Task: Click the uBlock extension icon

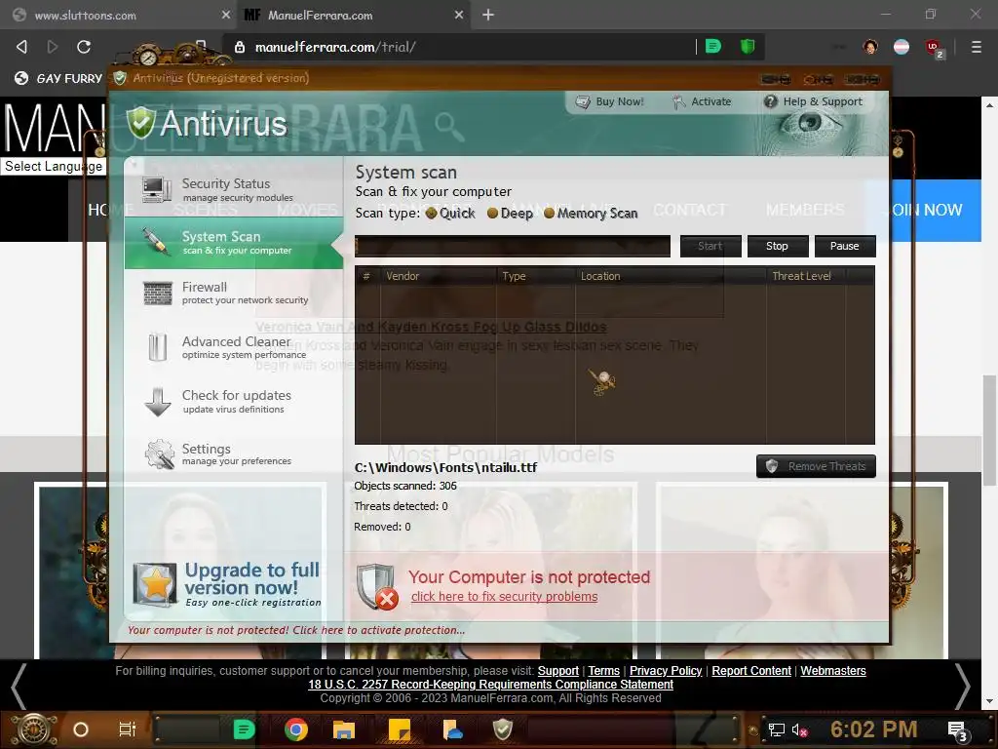Action: coord(934,48)
